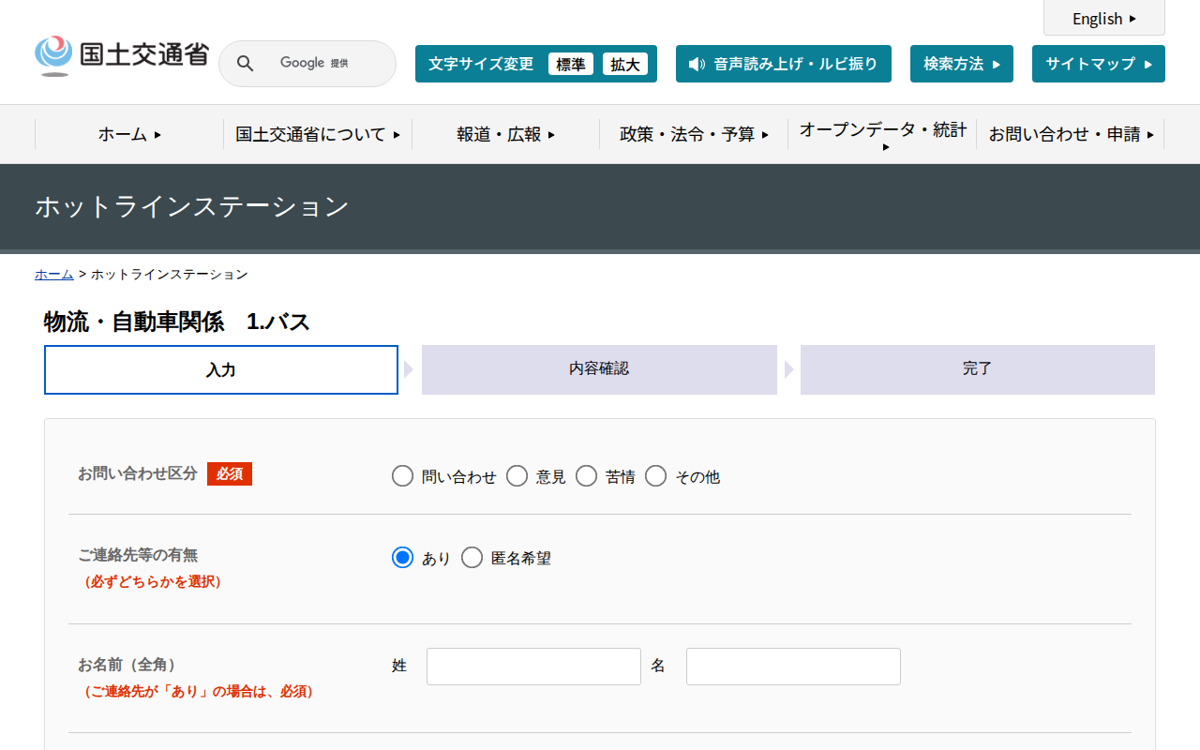
Task: Open the ホーム menu
Action: pyautogui.click(x=129, y=134)
